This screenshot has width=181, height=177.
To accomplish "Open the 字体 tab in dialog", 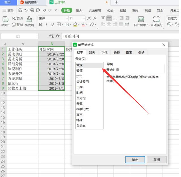I will coord(104,52).
